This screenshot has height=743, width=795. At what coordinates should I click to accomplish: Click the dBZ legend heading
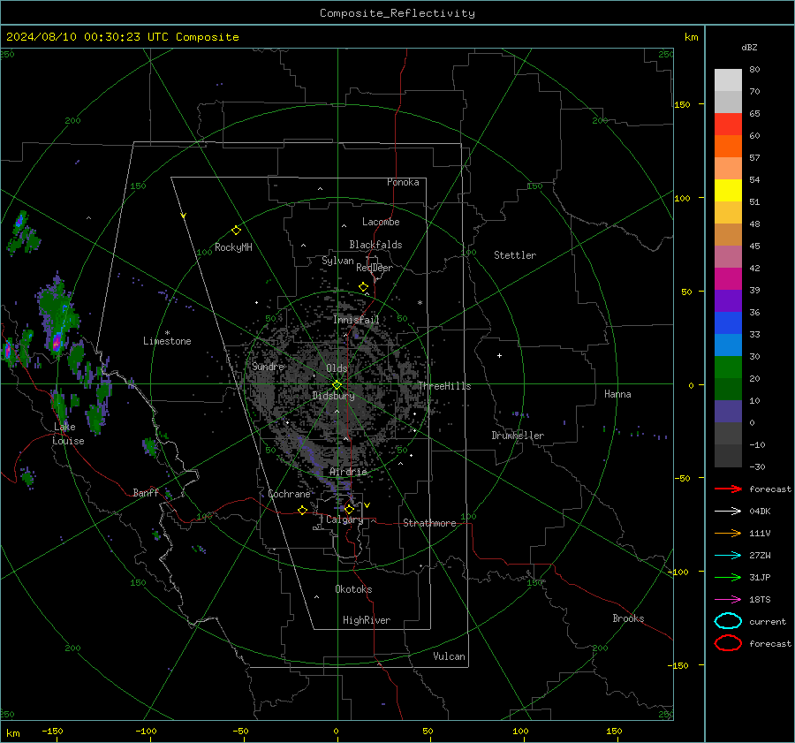point(749,47)
